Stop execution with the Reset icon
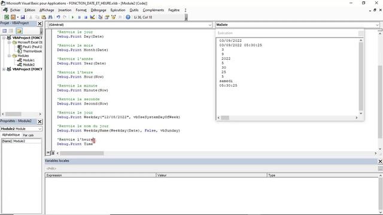 [86, 17]
